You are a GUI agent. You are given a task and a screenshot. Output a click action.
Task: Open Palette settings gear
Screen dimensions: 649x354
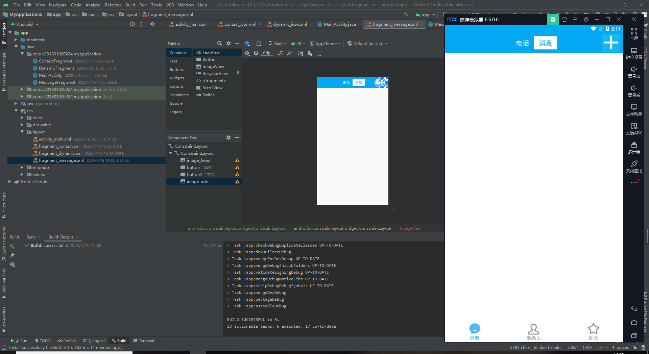(x=229, y=43)
